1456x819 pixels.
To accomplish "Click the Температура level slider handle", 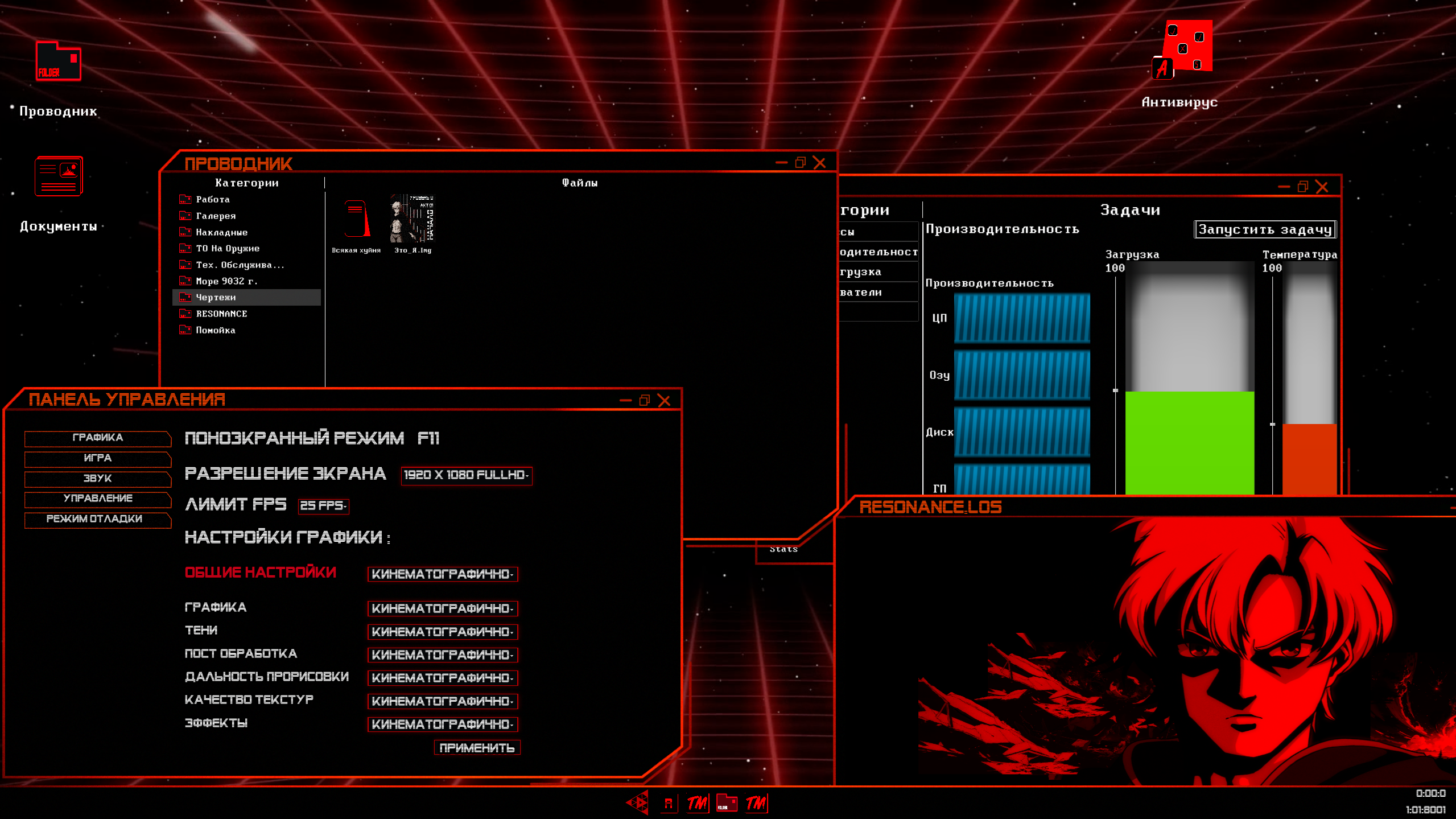I will [x=1272, y=424].
